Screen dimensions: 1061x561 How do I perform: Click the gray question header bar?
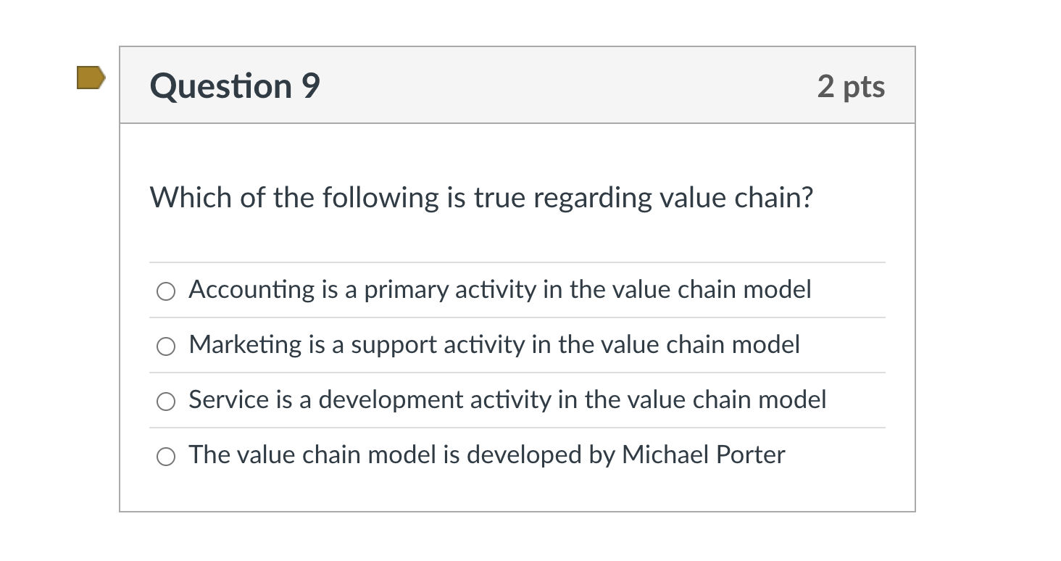click(x=516, y=85)
